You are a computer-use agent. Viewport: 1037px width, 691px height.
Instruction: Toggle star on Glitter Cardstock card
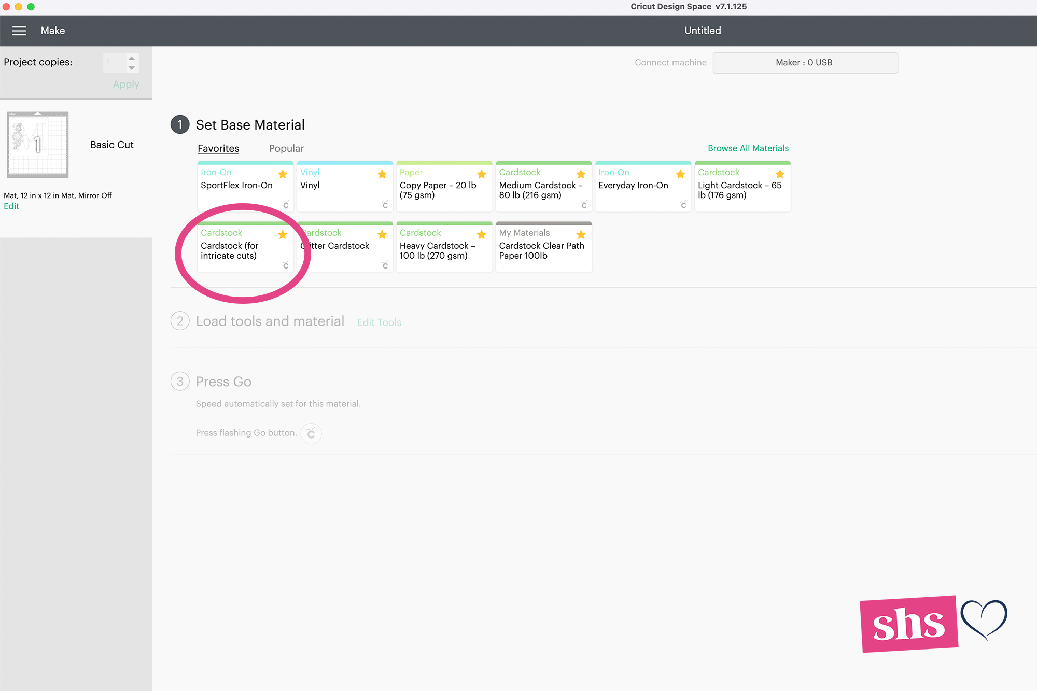(x=382, y=235)
